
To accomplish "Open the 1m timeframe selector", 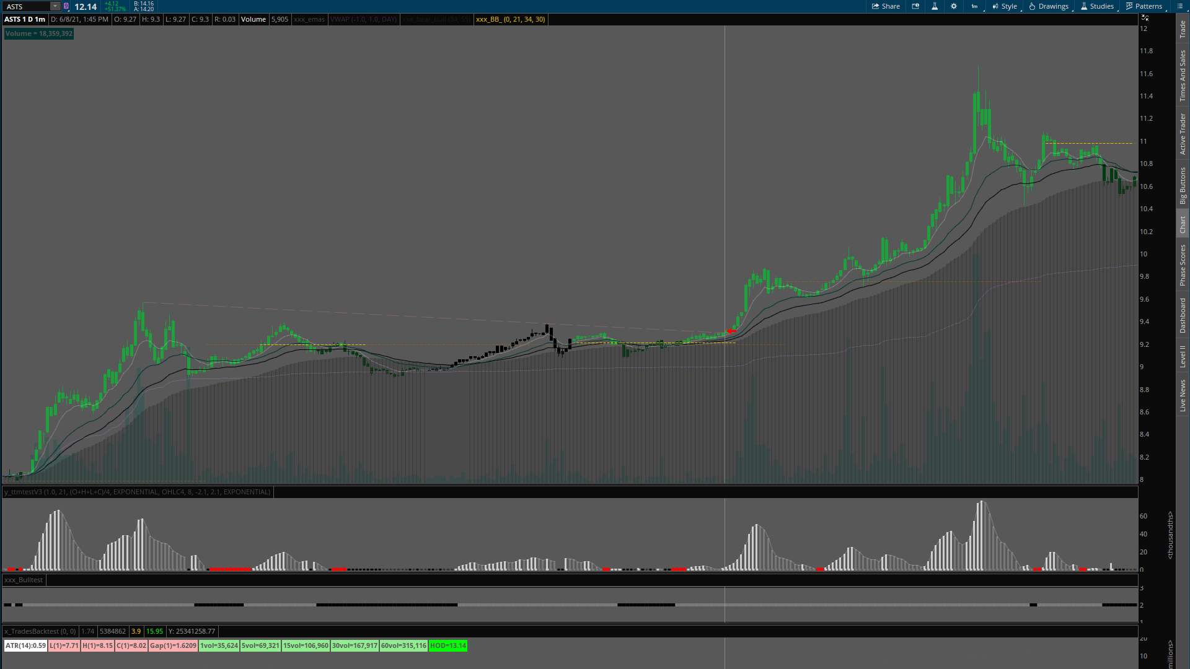I will [974, 6].
